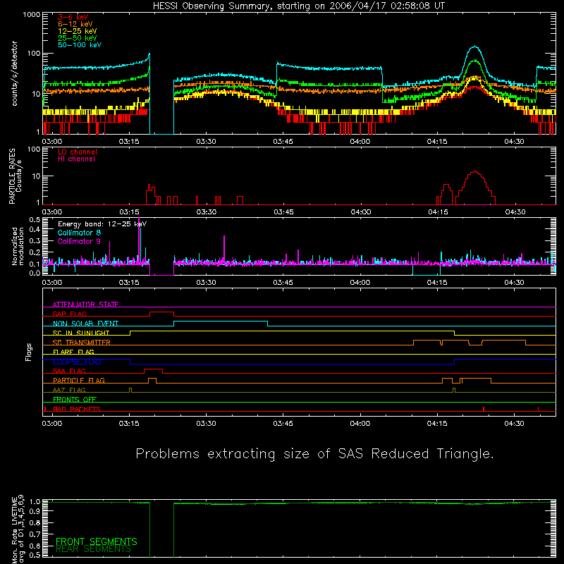
Task: Click the raised pulse on the SAA_FLAG line
Action: click(153, 369)
